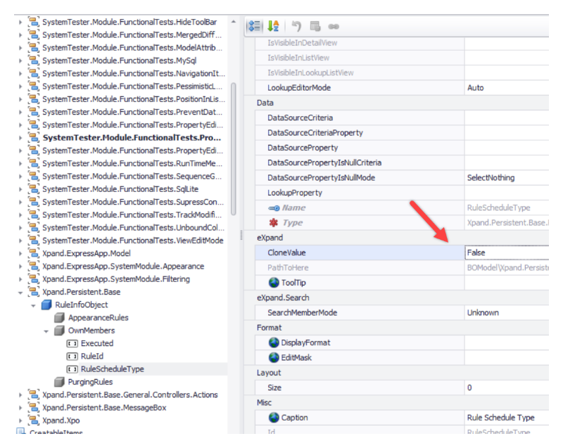Click the SearchMemberMode property label
This screenshot has width=563, height=448.
point(303,313)
